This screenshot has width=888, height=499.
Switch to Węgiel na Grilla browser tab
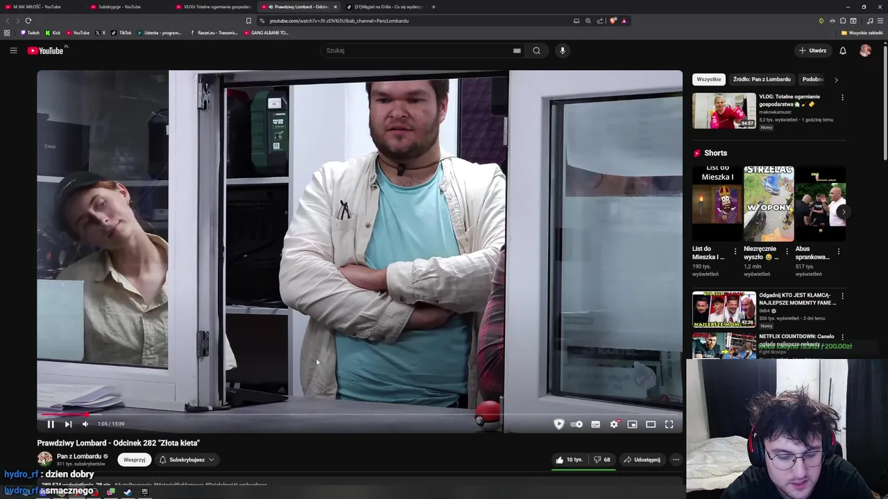[x=385, y=7]
